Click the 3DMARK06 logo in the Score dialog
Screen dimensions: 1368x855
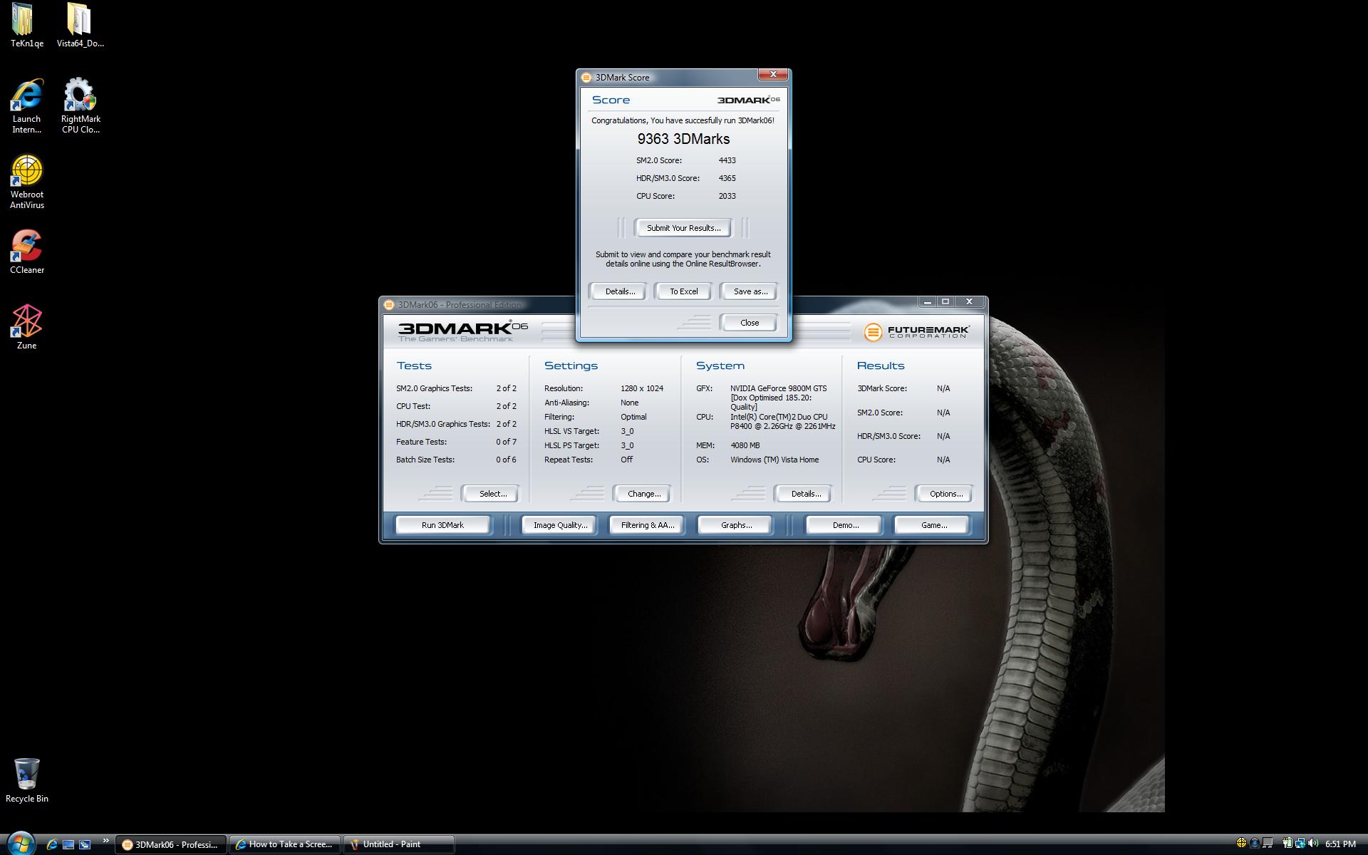pos(748,100)
